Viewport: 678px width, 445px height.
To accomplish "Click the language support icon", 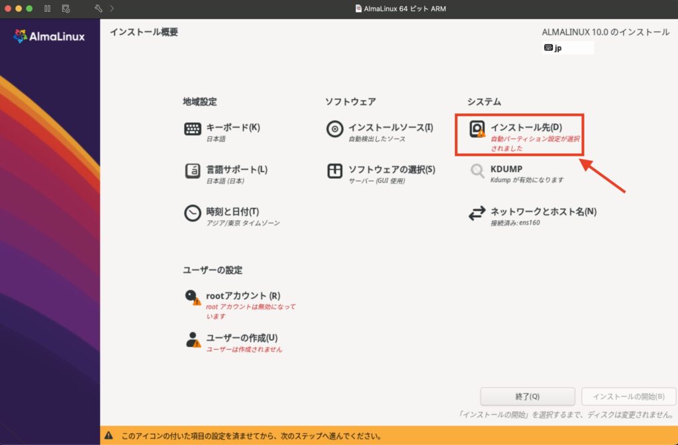I will pyautogui.click(x=193, y=171).
